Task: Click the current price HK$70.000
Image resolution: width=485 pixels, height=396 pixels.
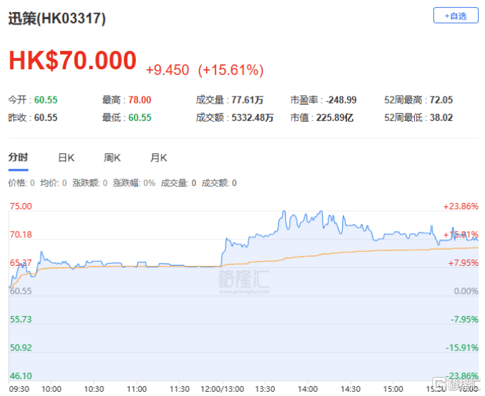Action: (x=72, y=61)
